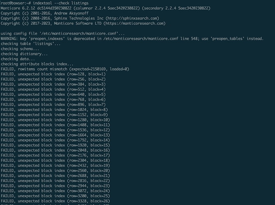Click the Andrew Aksyonoff copyright line
The width and height of the screenshot is (275, 205).
[44, 13]
